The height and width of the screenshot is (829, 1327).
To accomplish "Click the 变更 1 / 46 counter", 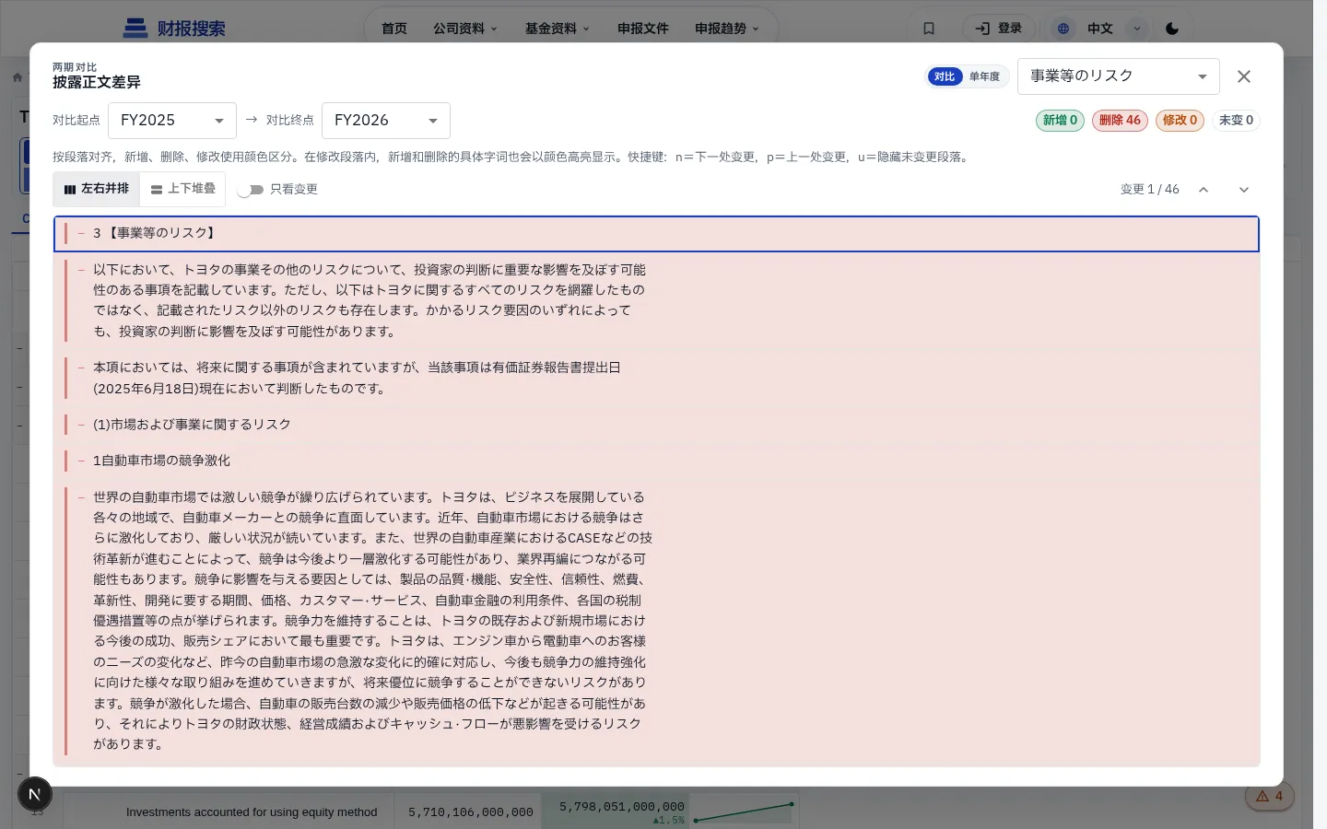I will coord(1149,190).
